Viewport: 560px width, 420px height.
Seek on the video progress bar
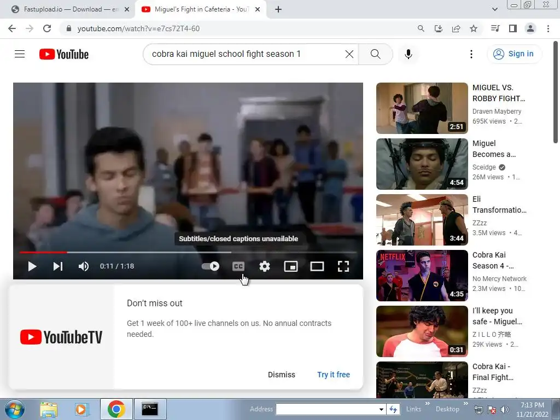188,253
